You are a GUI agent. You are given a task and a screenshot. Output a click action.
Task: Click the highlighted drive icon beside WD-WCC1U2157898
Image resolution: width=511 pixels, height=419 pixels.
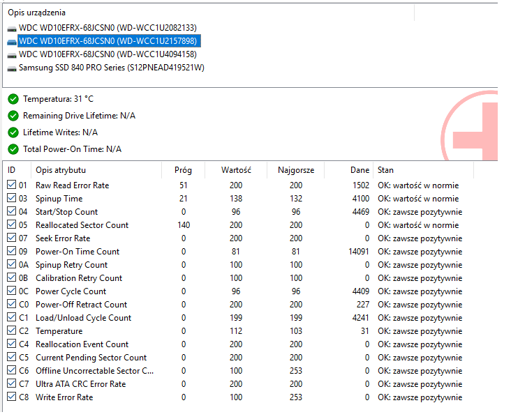click(x=12, y=43)
